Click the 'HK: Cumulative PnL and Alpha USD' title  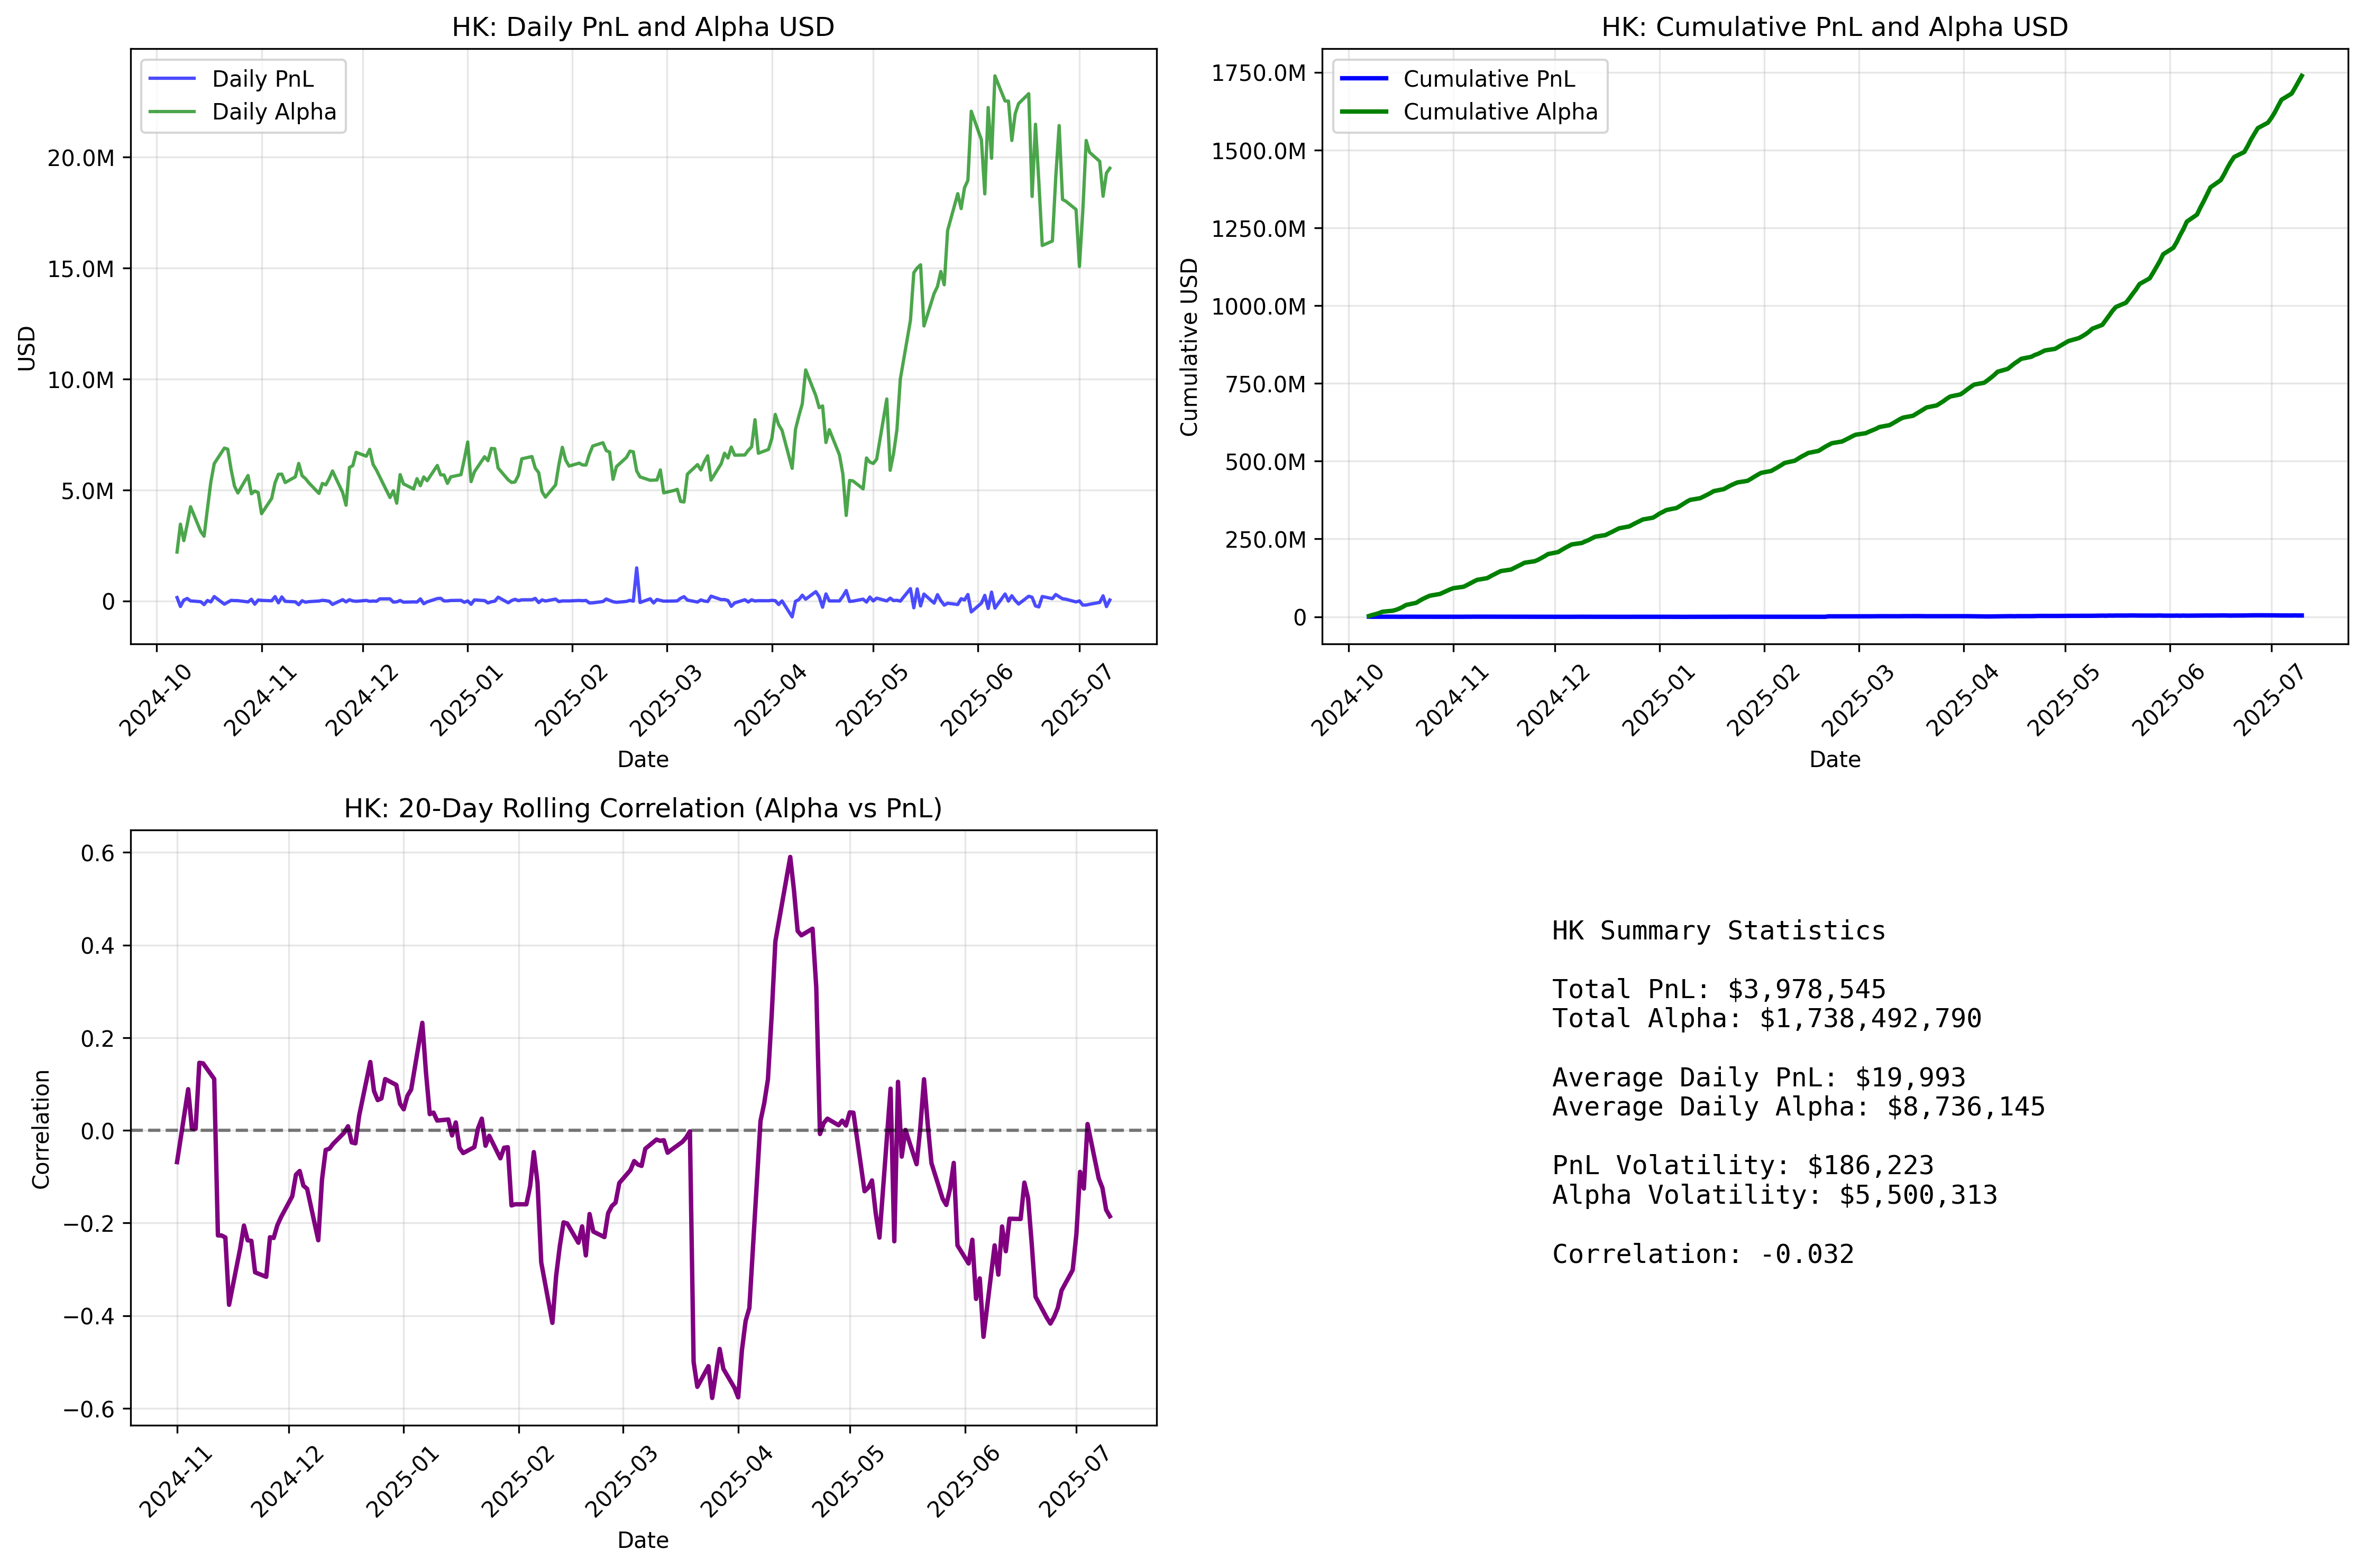(x=1834, y=27)
